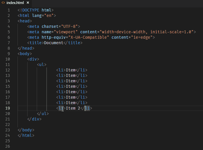The image size is (203, 150).
Task: Click the Item text on line 18
Action: [x=71, y=103]
